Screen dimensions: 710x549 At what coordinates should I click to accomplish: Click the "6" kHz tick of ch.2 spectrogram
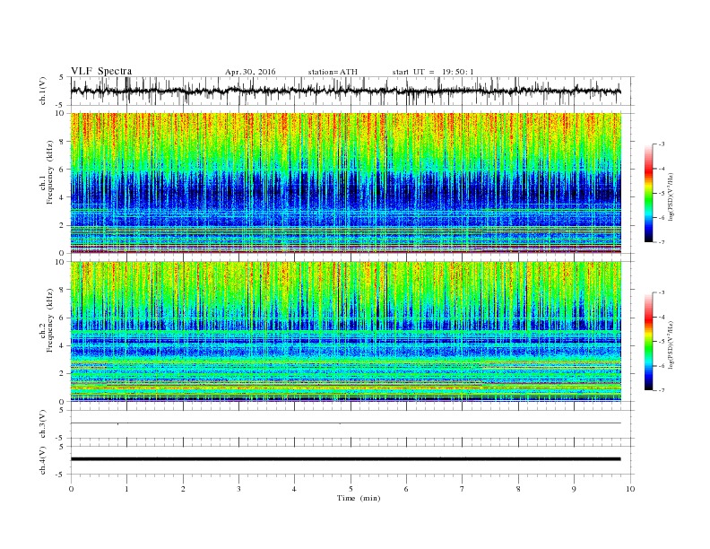click(x=62, y=318)
